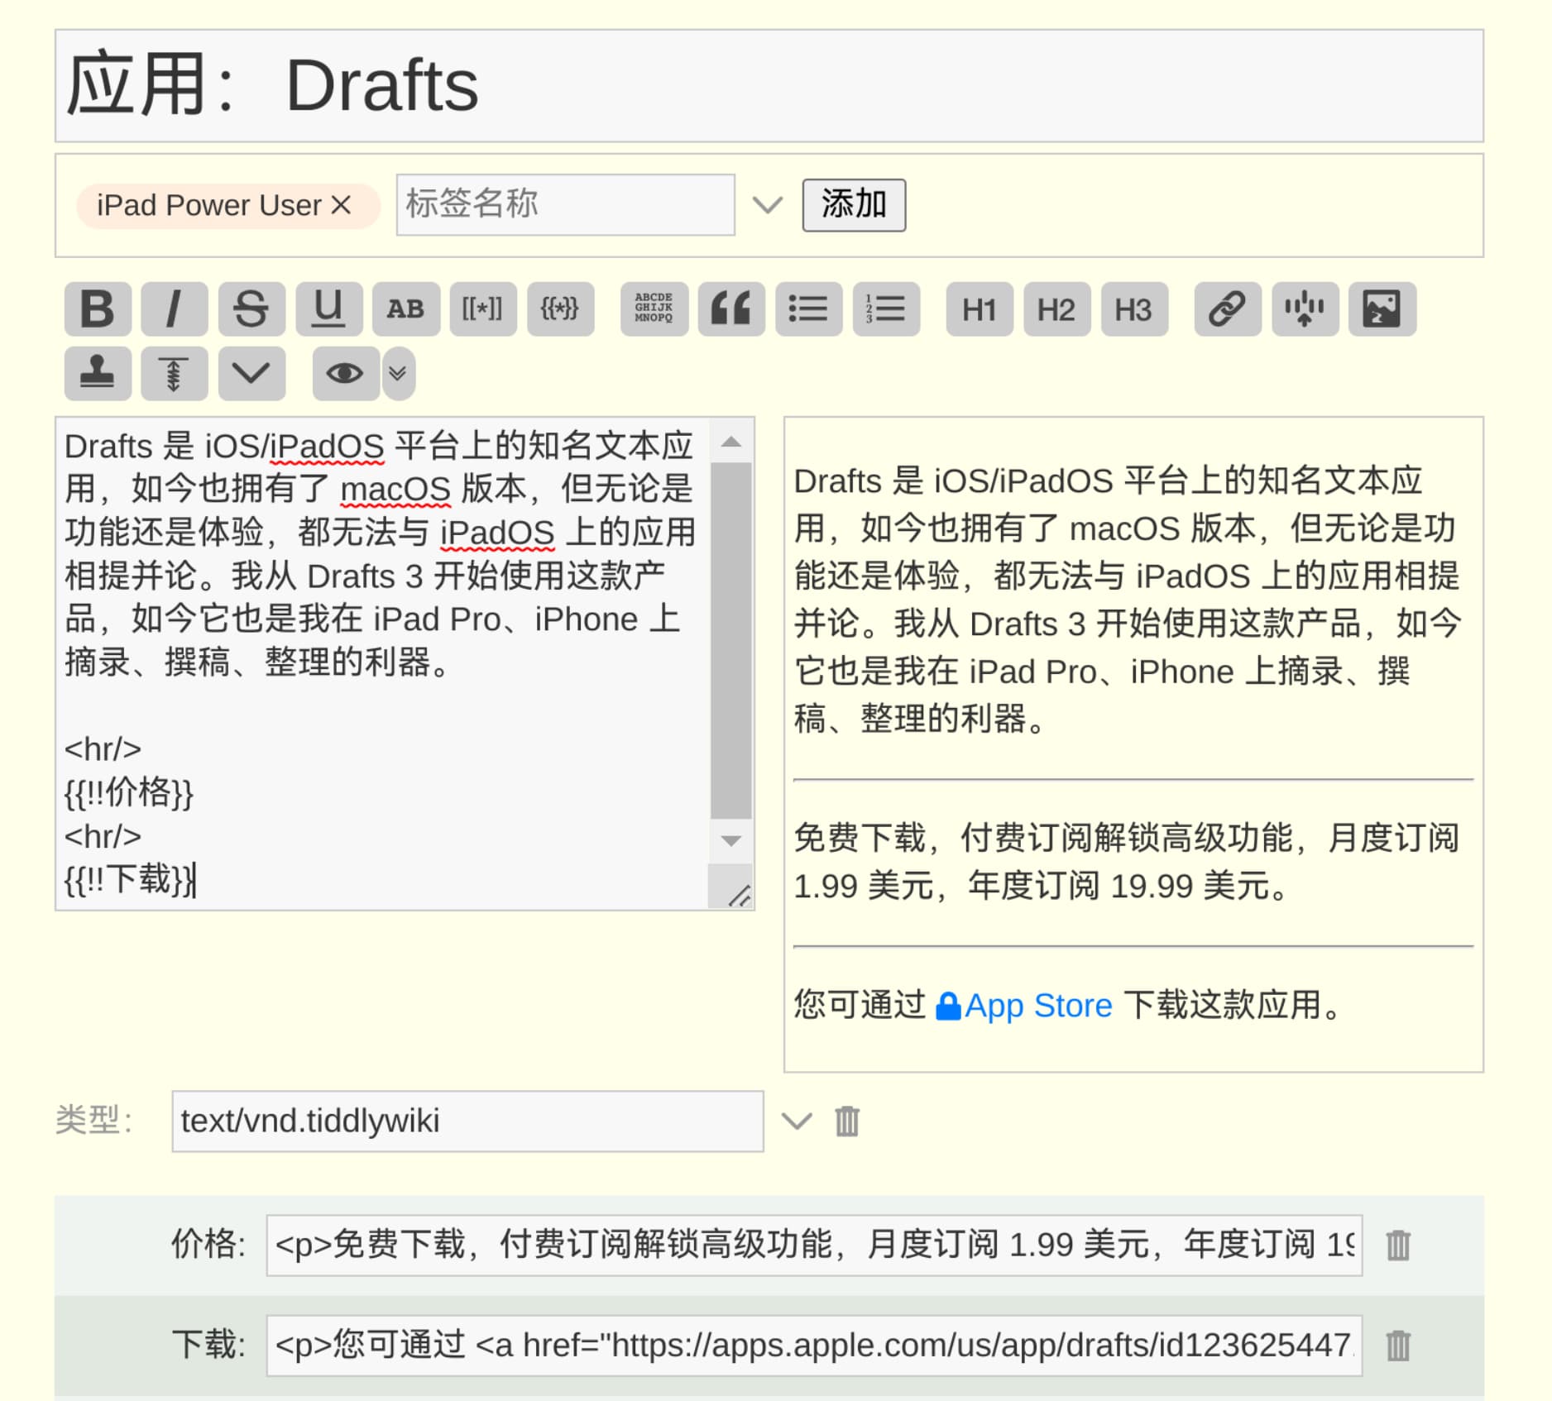Apply monospaced block formatting (ABCDE icon)
This screenshot has height=1401, width=1552.
point(654,309)
